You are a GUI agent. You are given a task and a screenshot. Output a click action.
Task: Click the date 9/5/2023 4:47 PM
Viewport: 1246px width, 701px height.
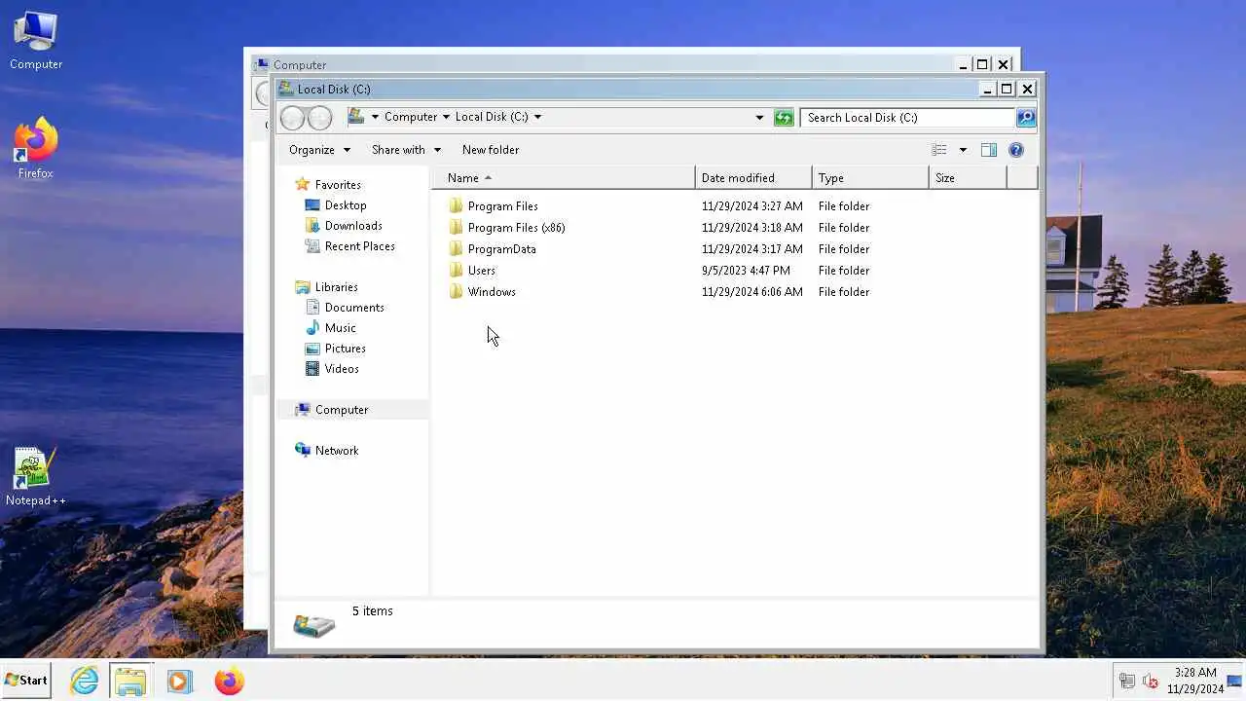coord(746,271)
